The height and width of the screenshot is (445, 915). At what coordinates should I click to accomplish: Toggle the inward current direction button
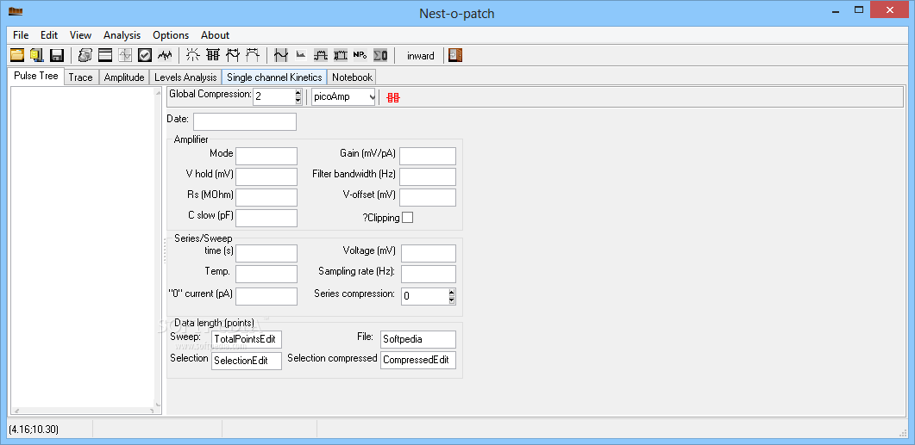[x=420, y=56]
